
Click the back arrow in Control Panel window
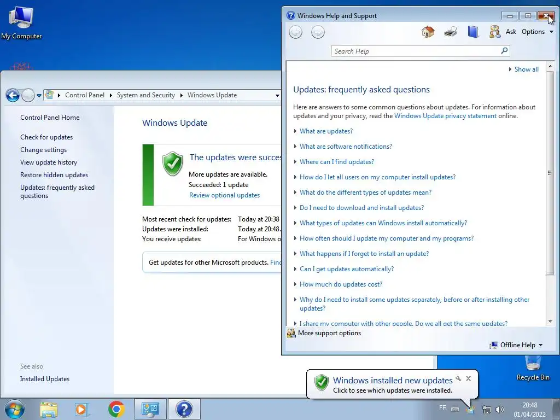coord(13,95)
